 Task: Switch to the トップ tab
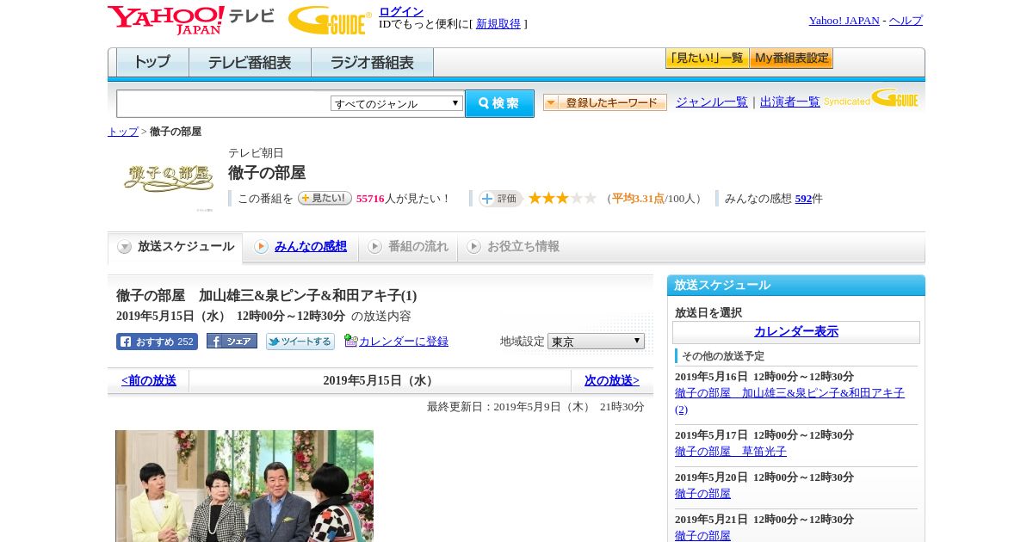tap(152, 63)
